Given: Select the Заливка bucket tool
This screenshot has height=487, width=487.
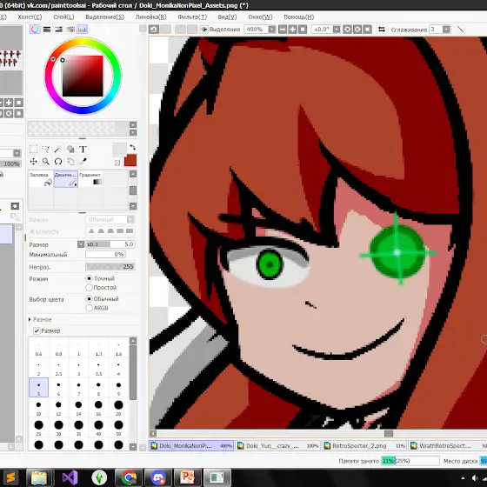Looking at the screenshot, I should tap(41, 179).
